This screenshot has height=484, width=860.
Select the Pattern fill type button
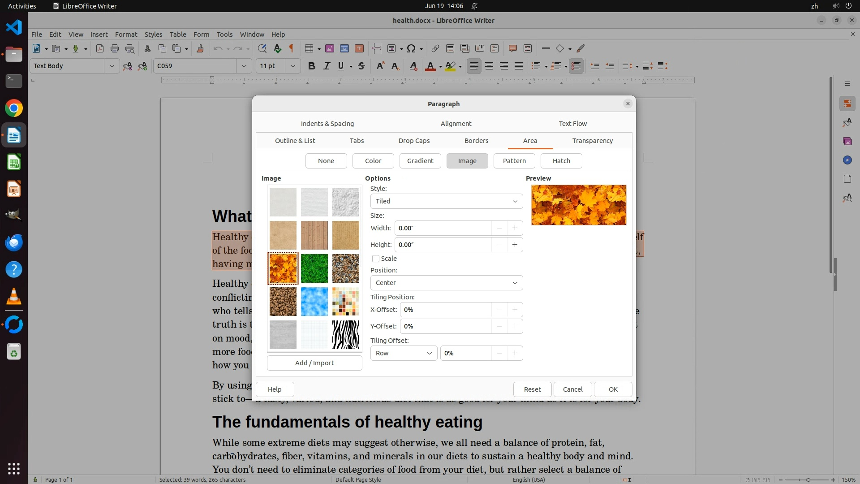pos(514,161)
